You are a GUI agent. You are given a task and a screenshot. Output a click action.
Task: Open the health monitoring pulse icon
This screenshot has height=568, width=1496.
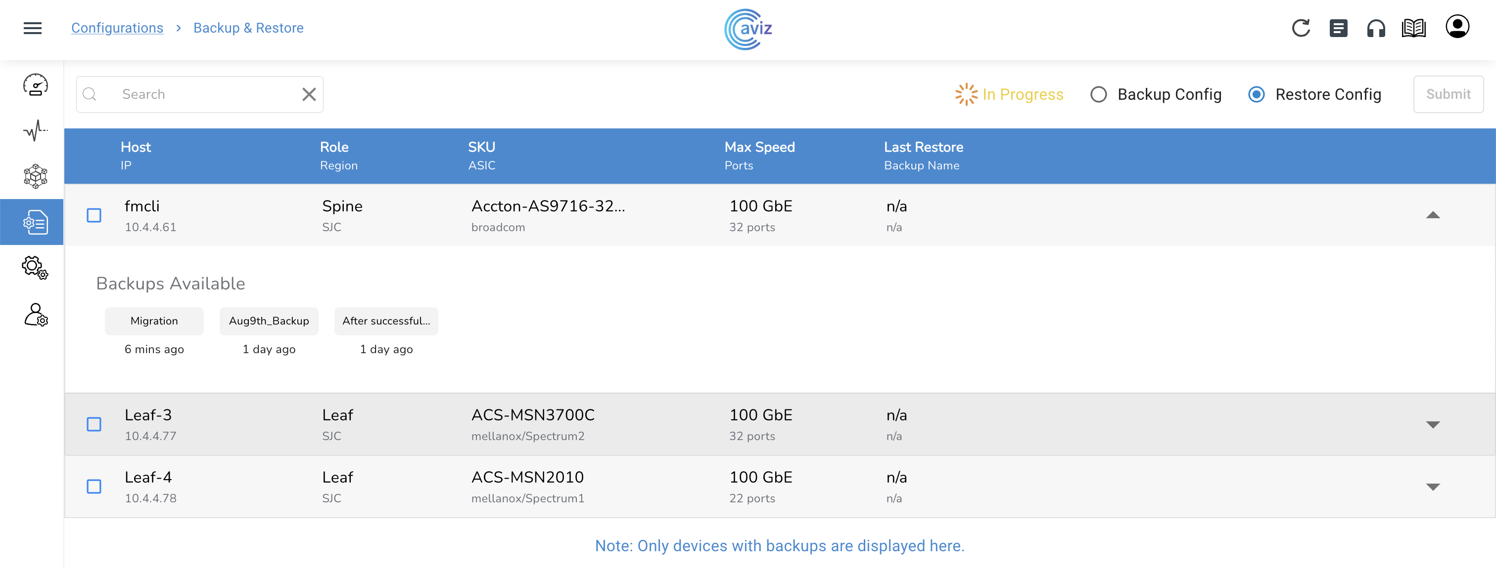click(35, 130)
